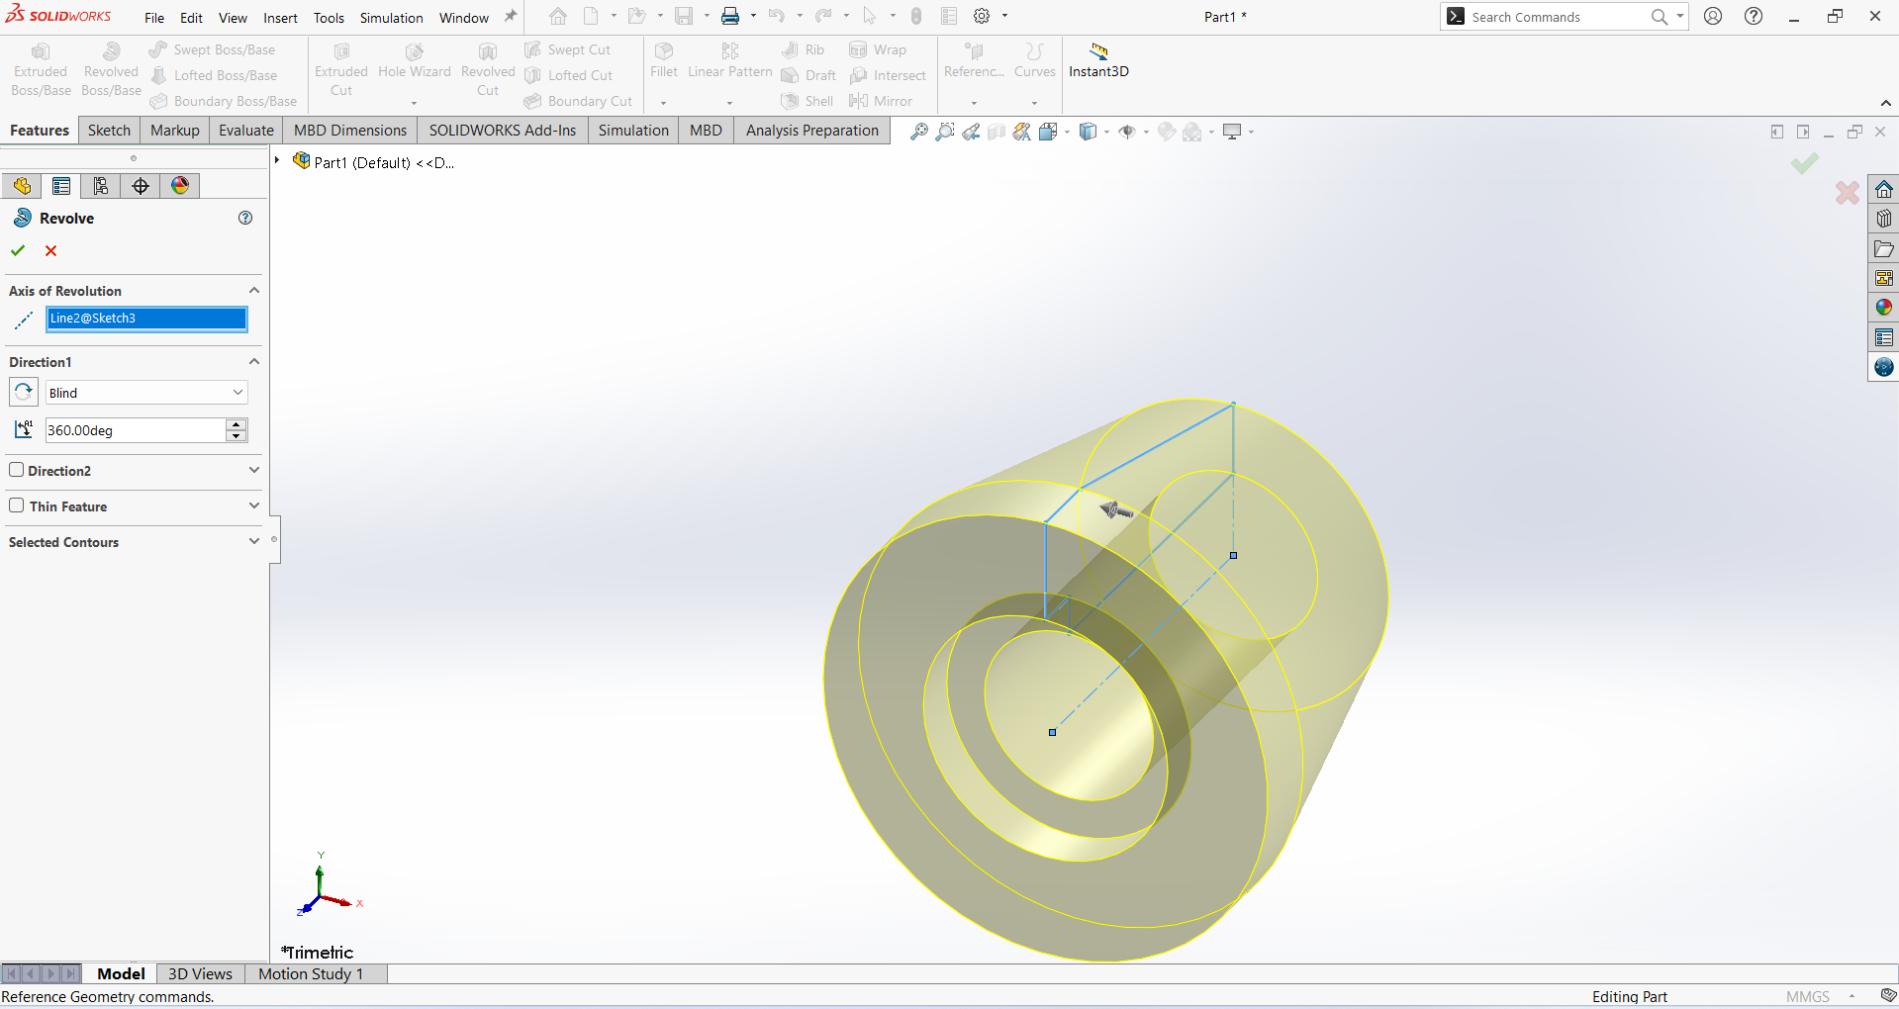Open Appearances color ball in task pane
Viewport: 1899px width, 1009px height.
(x=1884, y=308)
